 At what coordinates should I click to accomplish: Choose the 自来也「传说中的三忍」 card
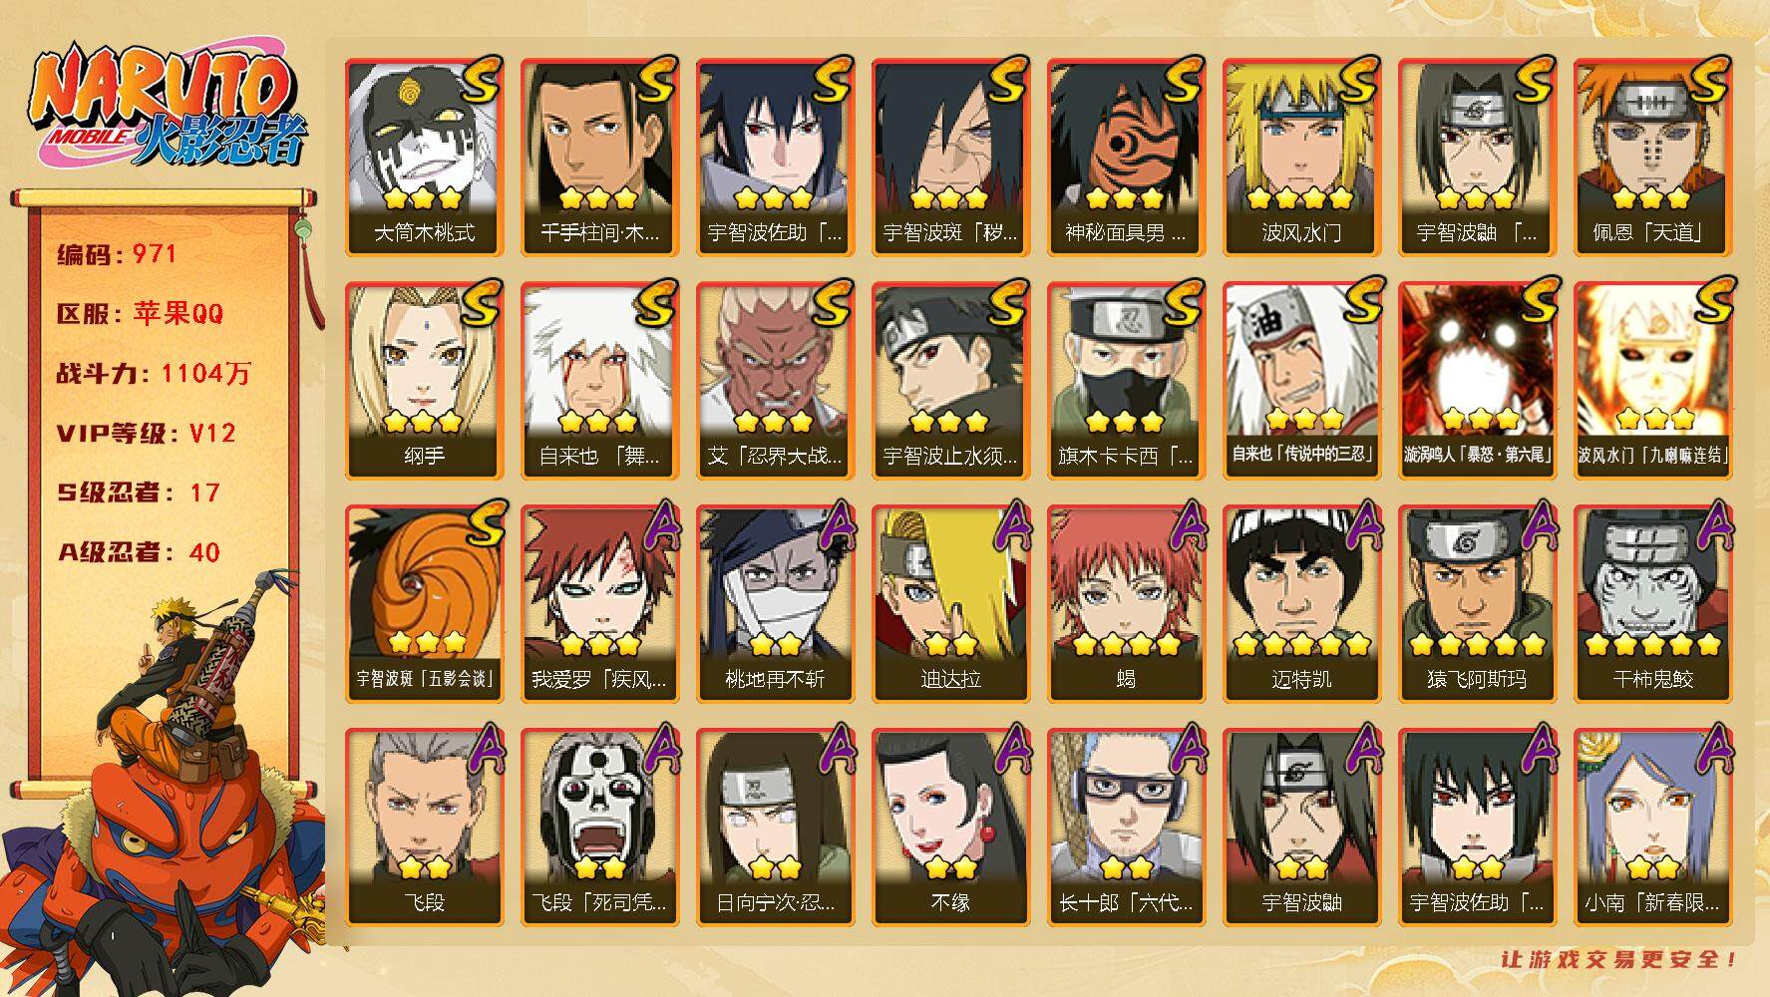(x=1302, y=380)
